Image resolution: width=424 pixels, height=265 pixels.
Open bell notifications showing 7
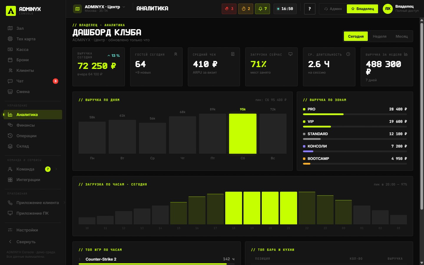point(262,9)
